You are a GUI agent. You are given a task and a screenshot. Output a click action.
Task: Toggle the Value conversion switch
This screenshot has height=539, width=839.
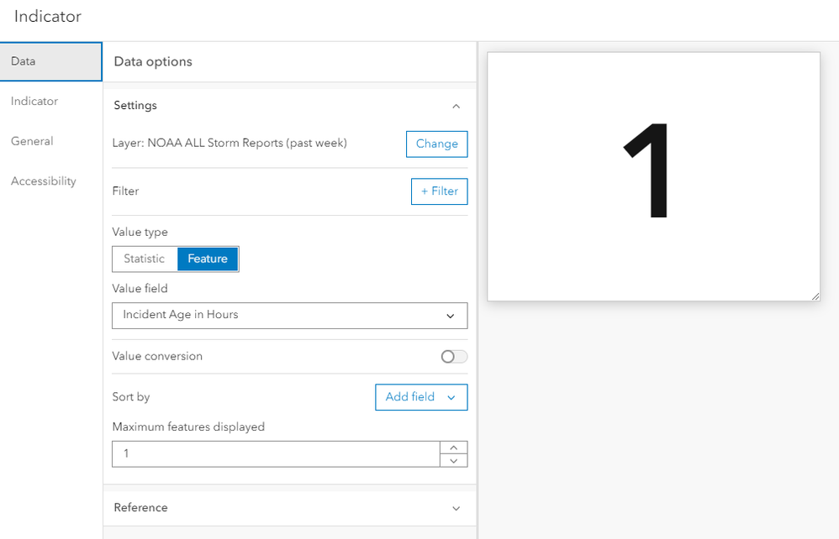[454, 357]
